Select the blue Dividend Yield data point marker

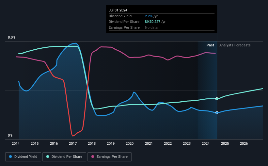click(x=217, y=113)
